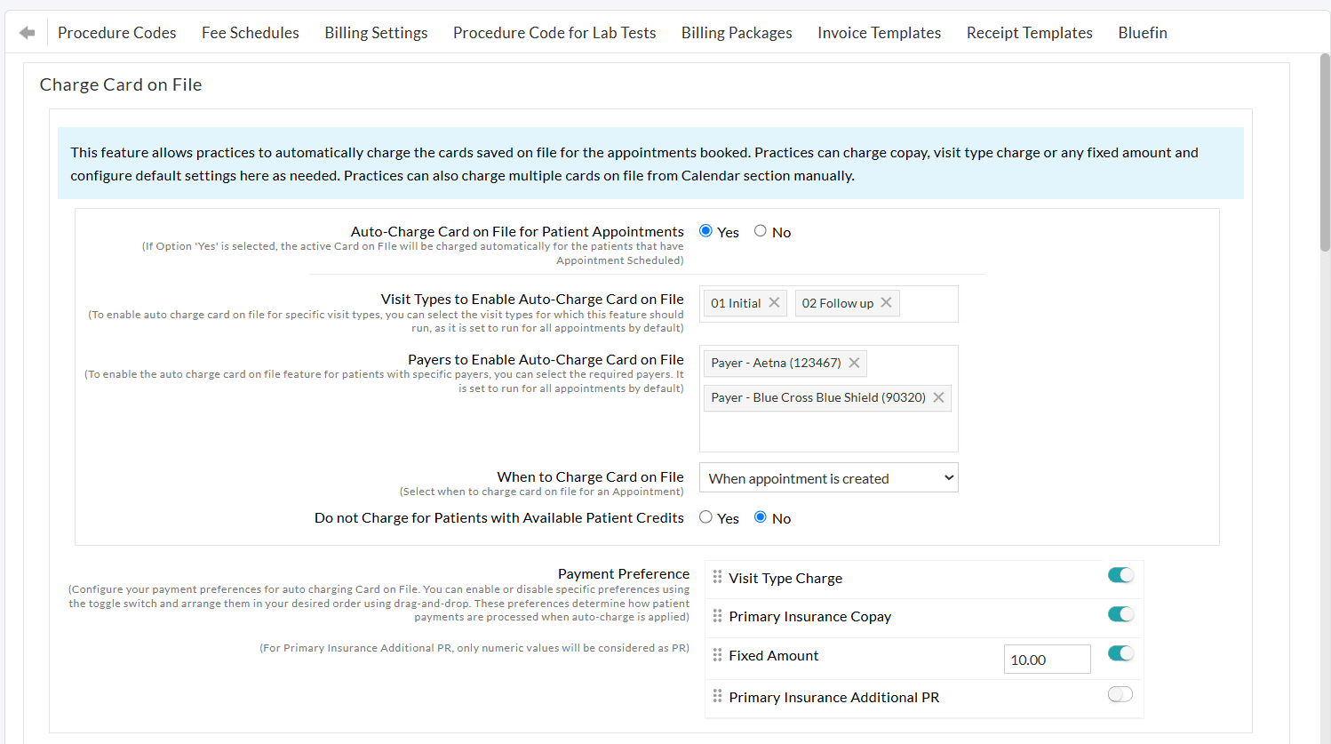Remove the 02 Follow up visit type
1331x744 pixels.
pos(885,302)
